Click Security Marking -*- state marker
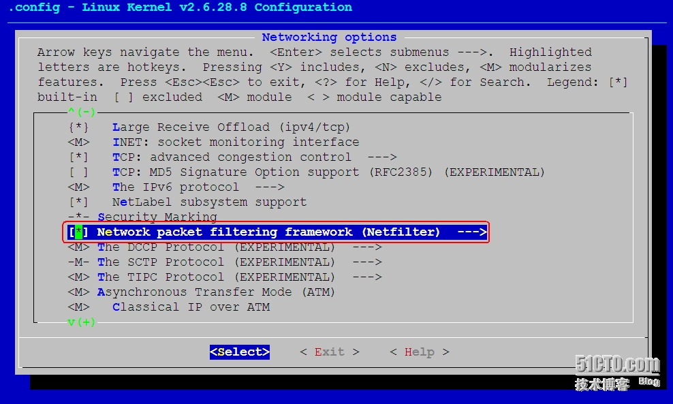673x404 pixels. [x=78, y=217]
